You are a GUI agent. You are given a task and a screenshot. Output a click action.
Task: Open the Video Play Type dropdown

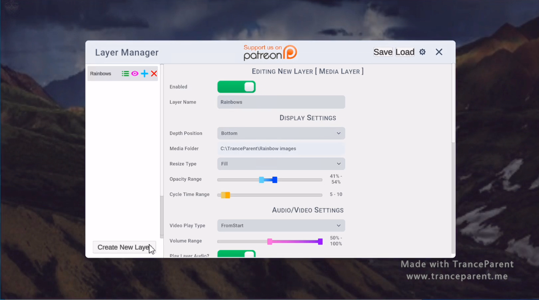(281, 225)
